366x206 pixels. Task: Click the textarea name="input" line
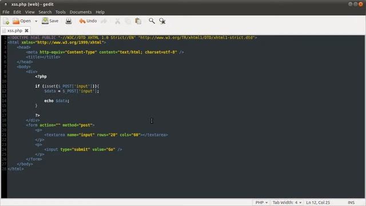click(x=106, y=135)
